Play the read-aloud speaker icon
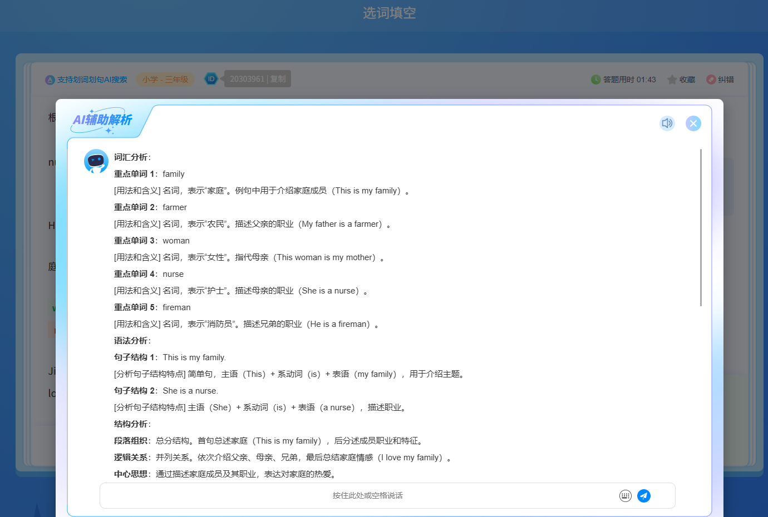Viewport: 768px width, 517px height. point(667,123)
